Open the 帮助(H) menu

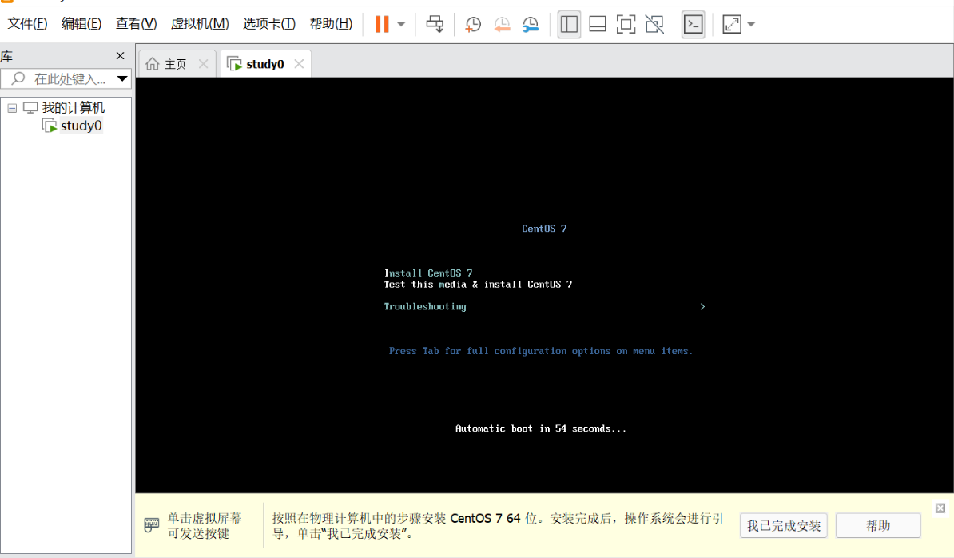pyautogui.click(x=331, y=24)
